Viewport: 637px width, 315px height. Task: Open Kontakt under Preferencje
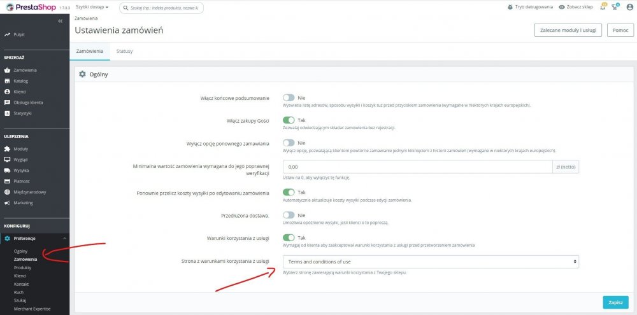tap(21, 284)
